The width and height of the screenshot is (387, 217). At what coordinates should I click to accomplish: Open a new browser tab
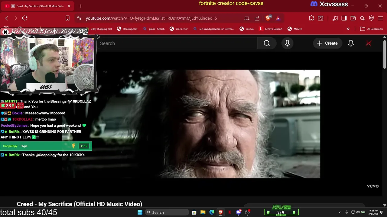click(80, 6)
